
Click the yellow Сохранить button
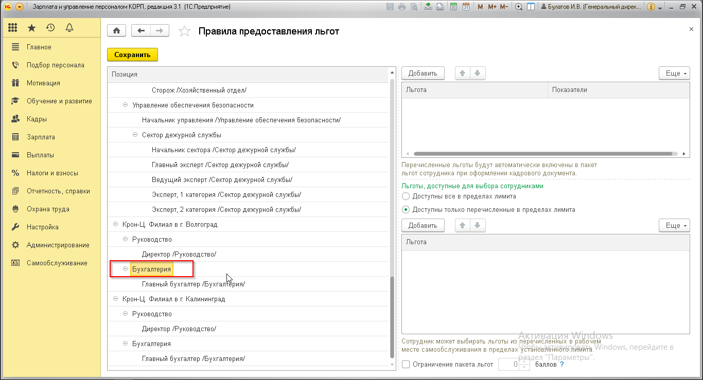tap(132, 55)
